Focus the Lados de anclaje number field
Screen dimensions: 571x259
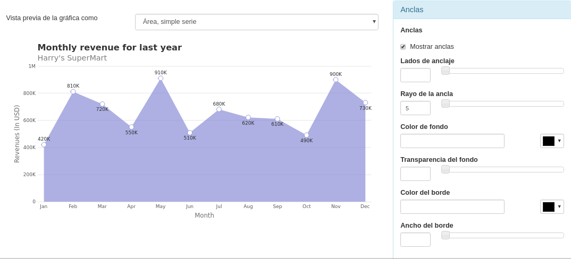pos(415,75)
